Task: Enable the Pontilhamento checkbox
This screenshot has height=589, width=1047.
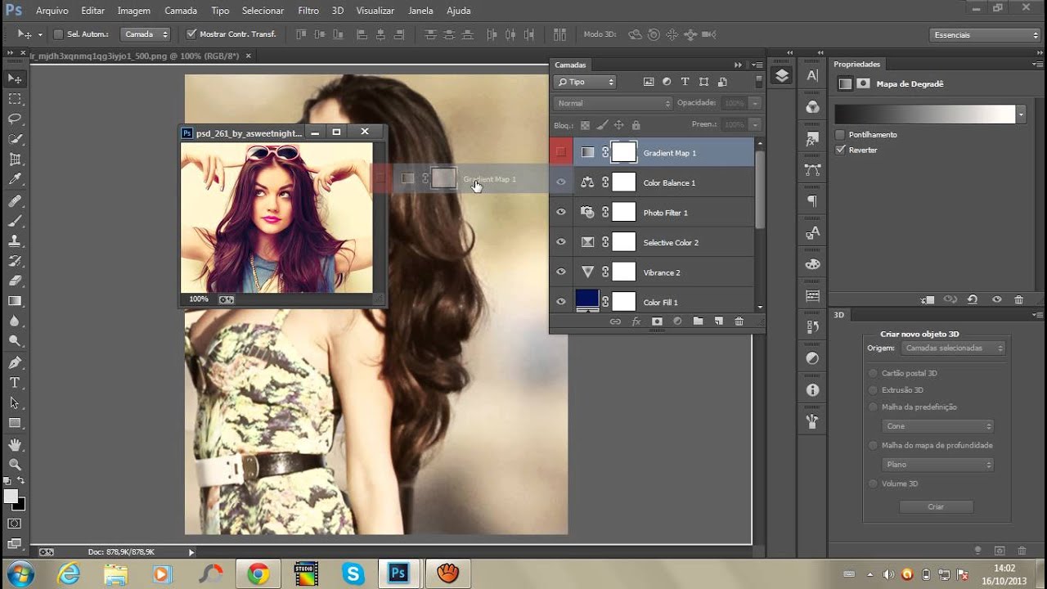Action: (840, 134)
